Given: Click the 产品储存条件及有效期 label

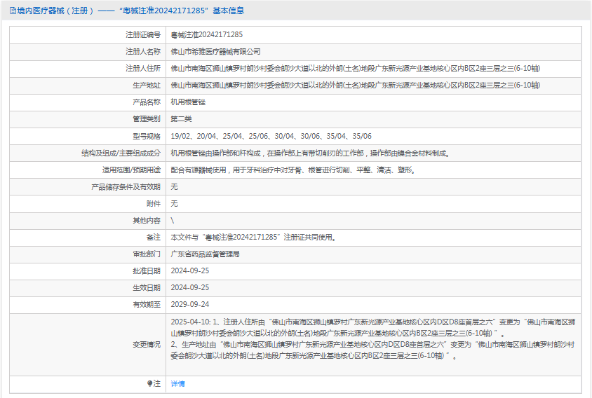Looking at the screenshot, I should 126,187.
